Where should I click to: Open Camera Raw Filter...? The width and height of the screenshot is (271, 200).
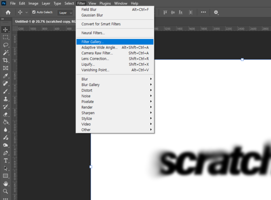point(115,53)
